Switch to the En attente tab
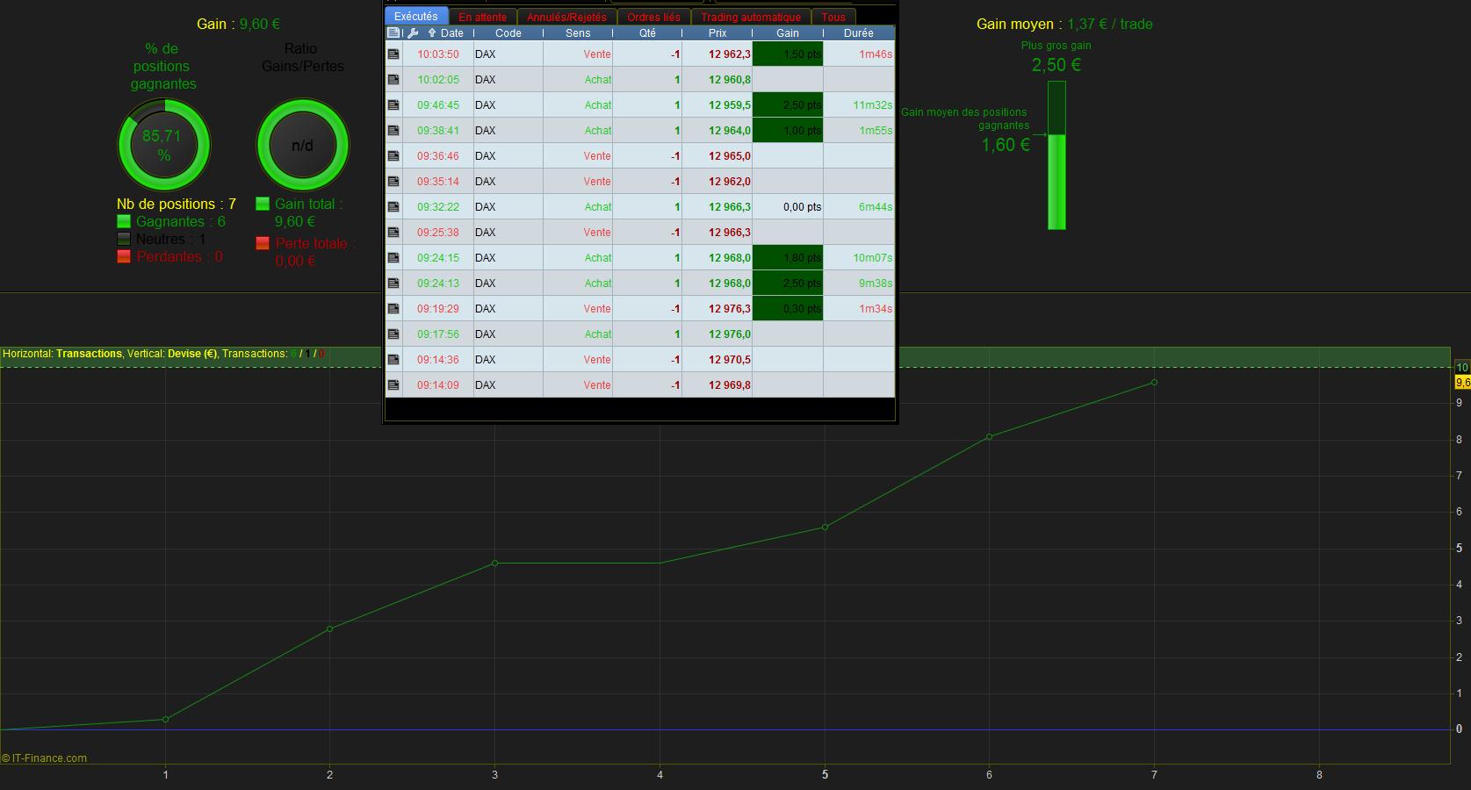Screen dimensions: 1471x790 [483, 17]
